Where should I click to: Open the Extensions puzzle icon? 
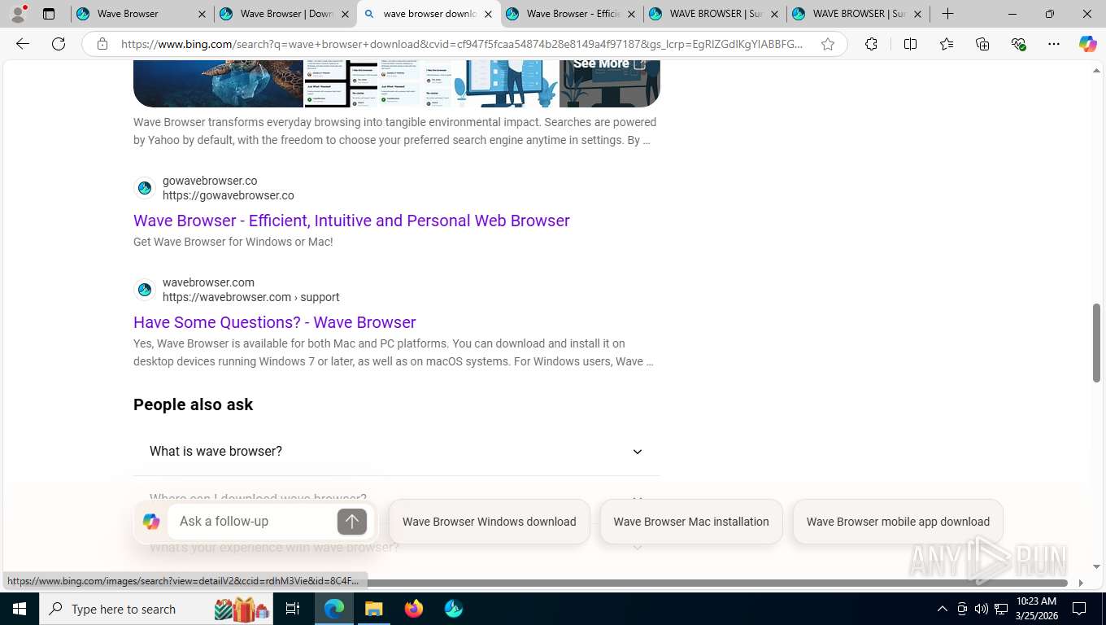pyautogui.click(x=871, y=44)
